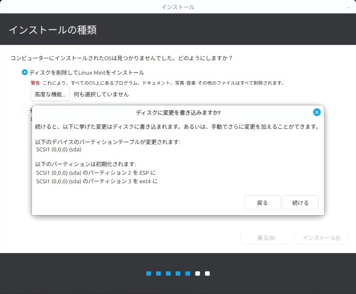This screenshot has width=356, height=294.
Task: Click the first blue progress dot
Action: [x=149, y=274]
